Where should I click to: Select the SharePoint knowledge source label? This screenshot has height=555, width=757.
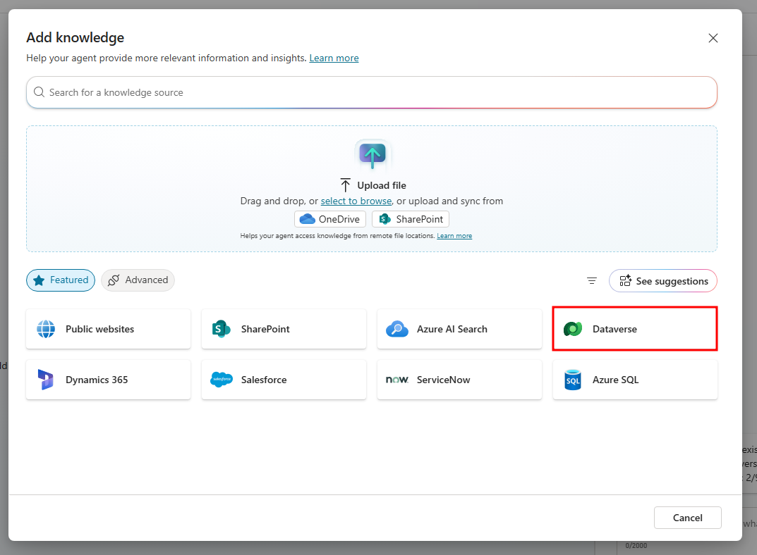265,329
